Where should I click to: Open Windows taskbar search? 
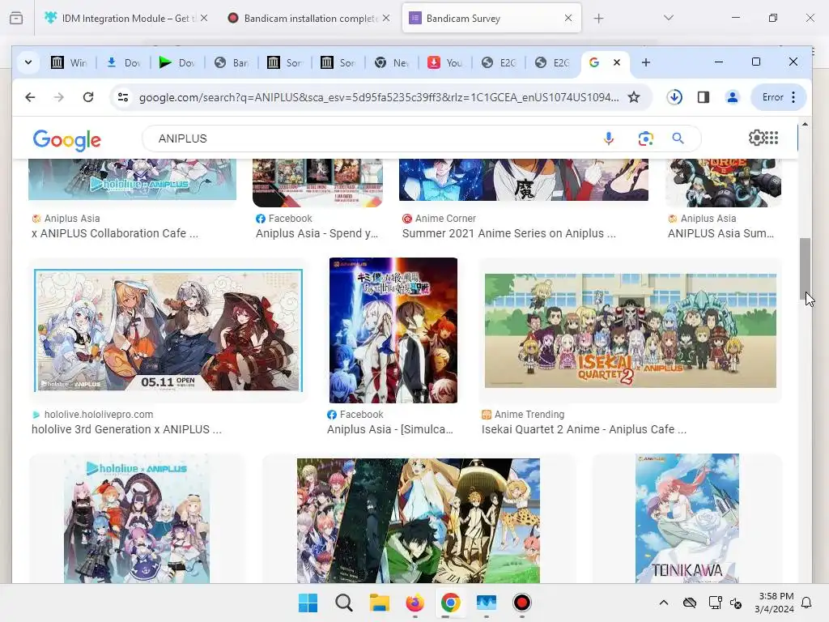point(343,603)
